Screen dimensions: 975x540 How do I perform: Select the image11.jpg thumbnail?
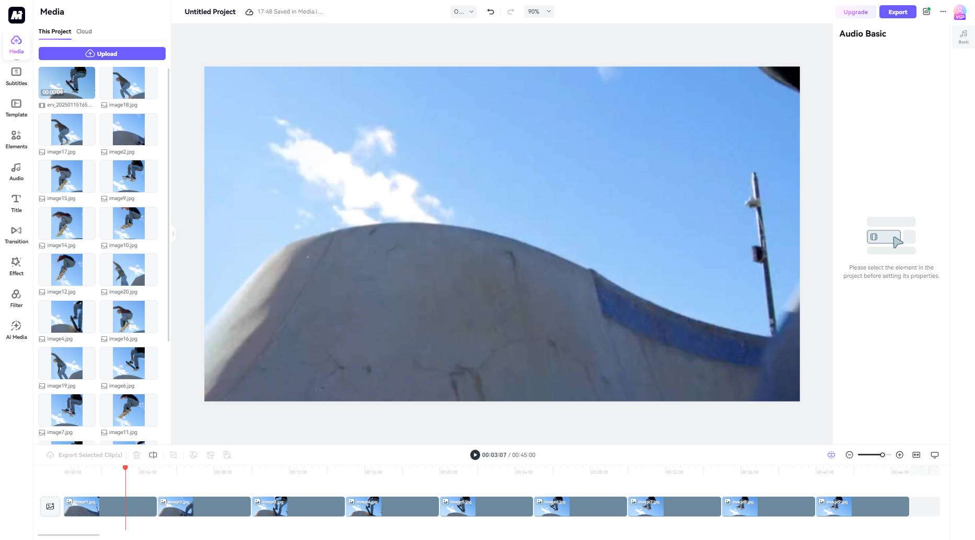(129, 410)
